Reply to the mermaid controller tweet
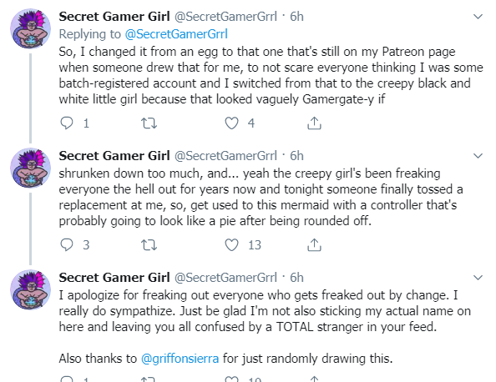The width and height of the screenshot is (496, 382). click(x=67, y=245)
